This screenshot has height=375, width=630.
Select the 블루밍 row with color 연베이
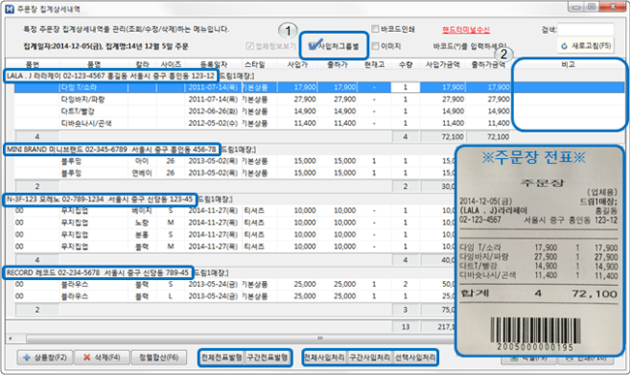coord(235,173)
